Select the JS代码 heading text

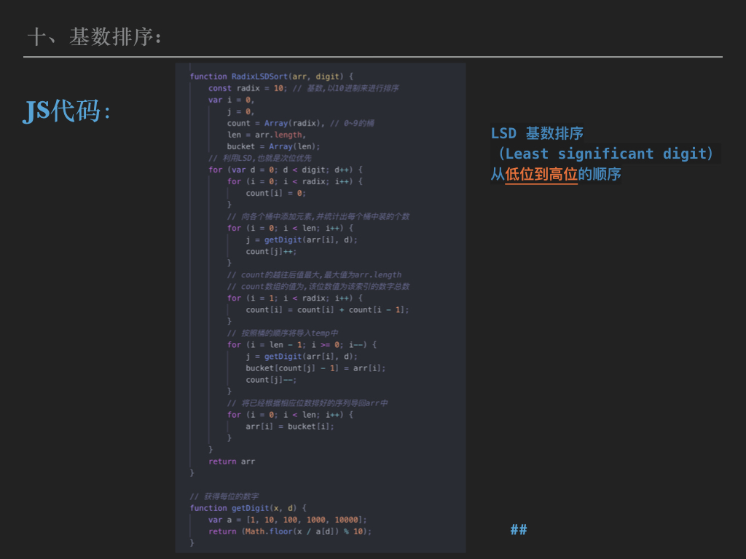[67, 111]
